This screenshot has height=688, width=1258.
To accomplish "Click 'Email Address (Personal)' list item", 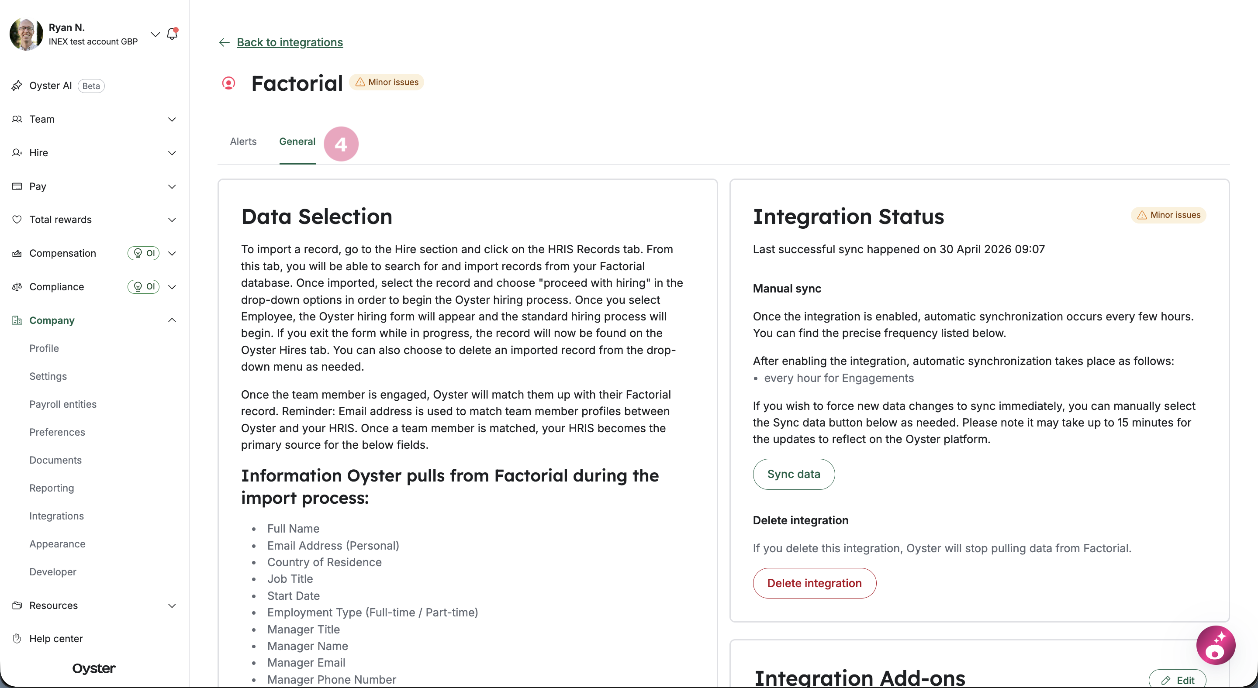I will point(333,546).
